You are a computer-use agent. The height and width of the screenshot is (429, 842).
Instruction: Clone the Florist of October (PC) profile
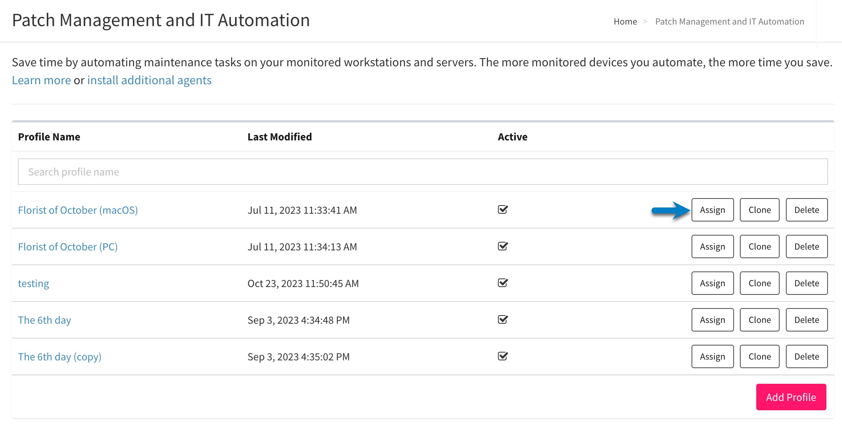coord(759,246)
